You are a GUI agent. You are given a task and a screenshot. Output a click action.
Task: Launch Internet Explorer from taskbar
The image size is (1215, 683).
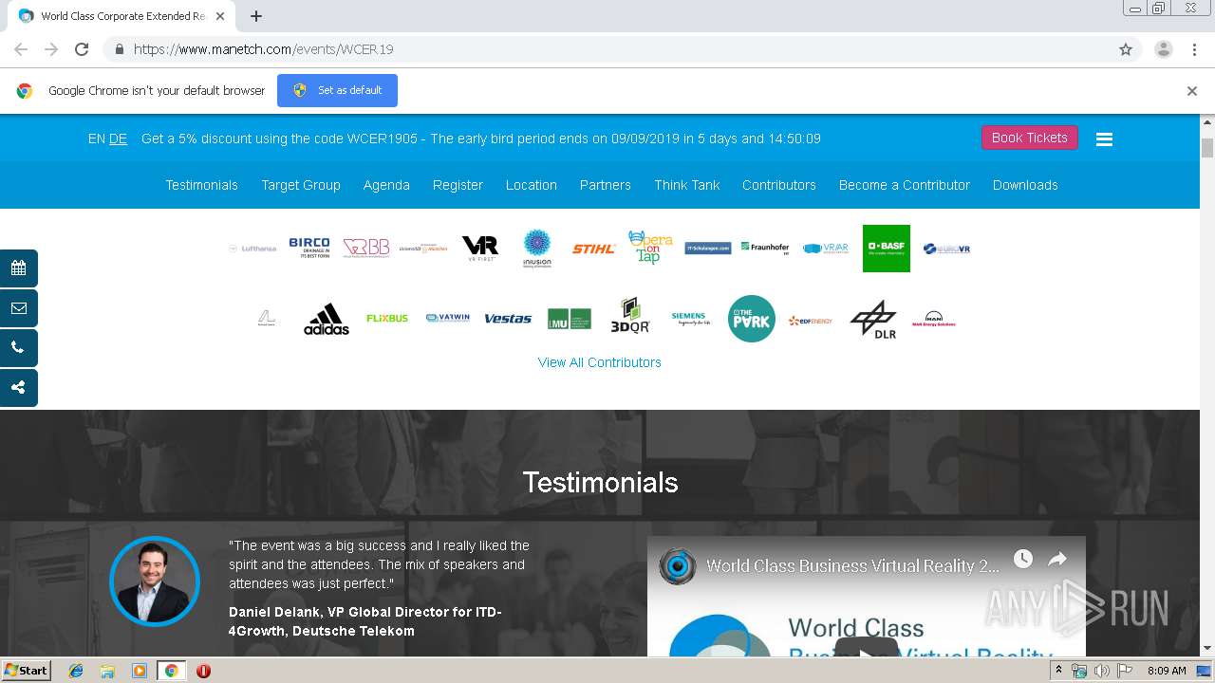coord(76,671)
